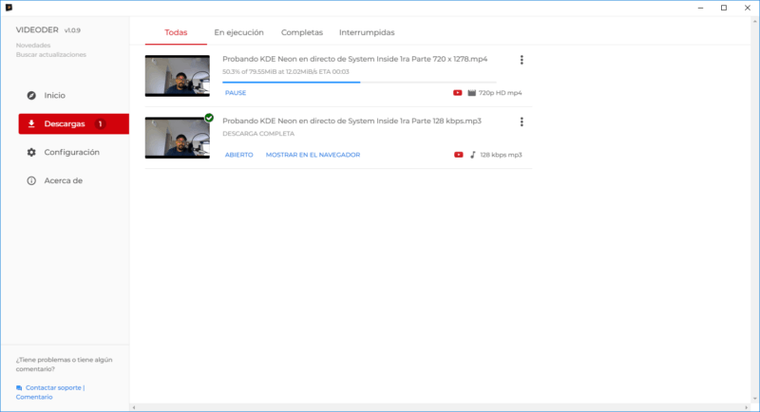Screen dimensions: 760x412
Task: Click the thumbnail of the mp3 download
Action: [x=178, y=138]
